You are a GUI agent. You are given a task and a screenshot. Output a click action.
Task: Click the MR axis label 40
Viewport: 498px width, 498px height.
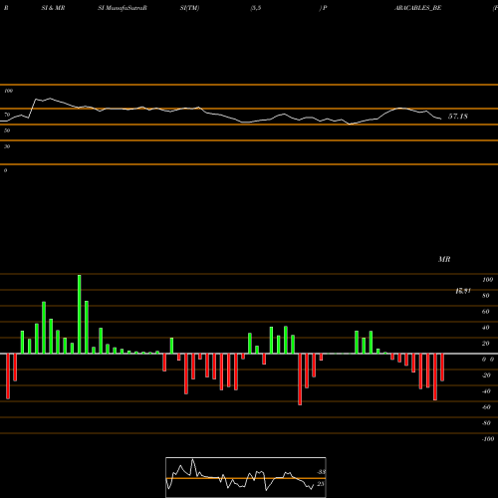click(x=485, y=328)
